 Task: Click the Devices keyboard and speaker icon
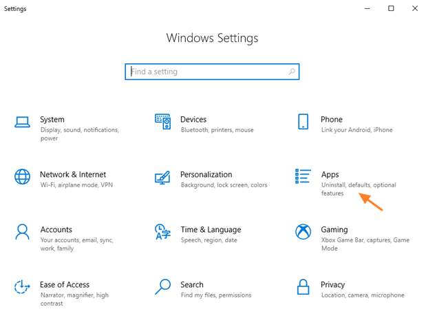pos(162,122)
